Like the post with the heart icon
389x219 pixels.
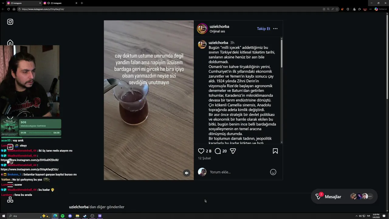(201, 151)
